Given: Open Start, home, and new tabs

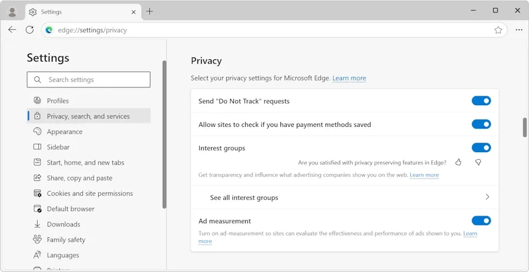Looking at the screenshot, I should point(88,163).
